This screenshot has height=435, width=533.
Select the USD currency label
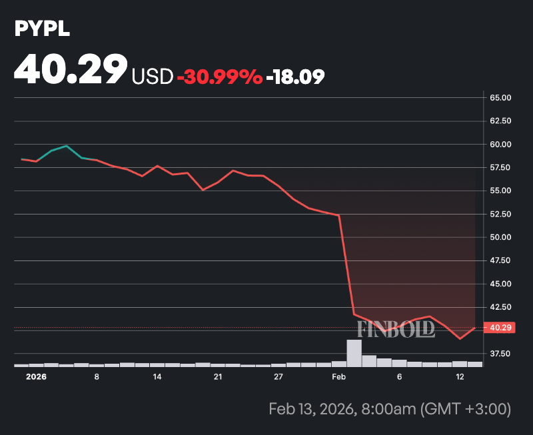click(x=153, y=77)
